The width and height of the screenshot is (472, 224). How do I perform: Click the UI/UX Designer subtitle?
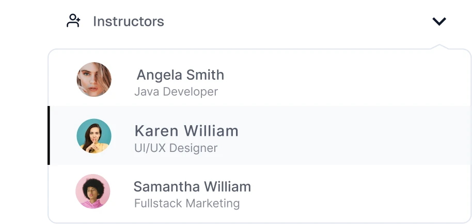[x=176, y=148]
